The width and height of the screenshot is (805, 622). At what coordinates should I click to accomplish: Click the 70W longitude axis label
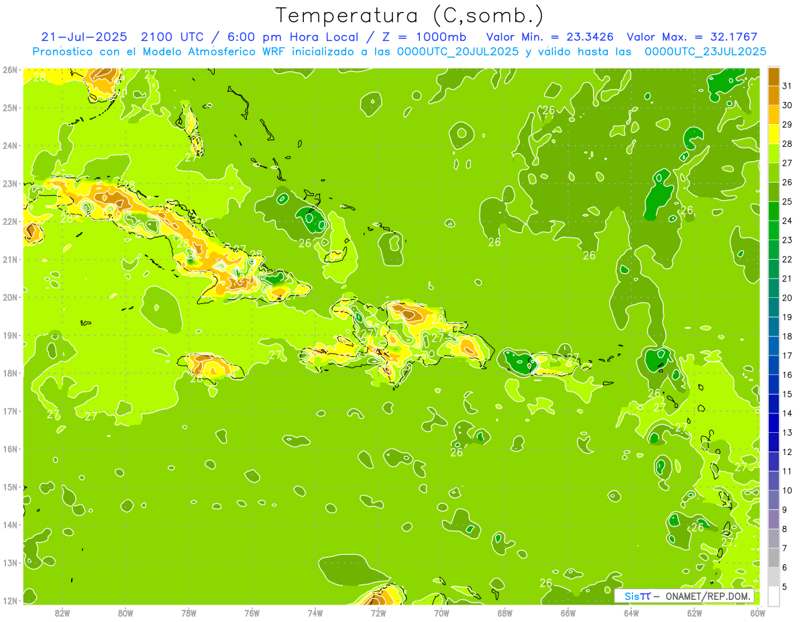pos(441,612)
